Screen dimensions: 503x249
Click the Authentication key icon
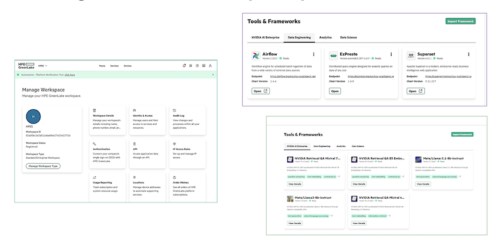(94, 144)
